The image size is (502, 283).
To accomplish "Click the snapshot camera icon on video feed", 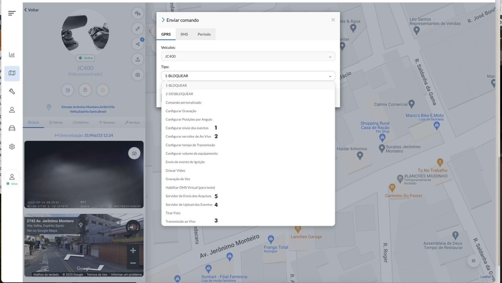I will (134, 153).
